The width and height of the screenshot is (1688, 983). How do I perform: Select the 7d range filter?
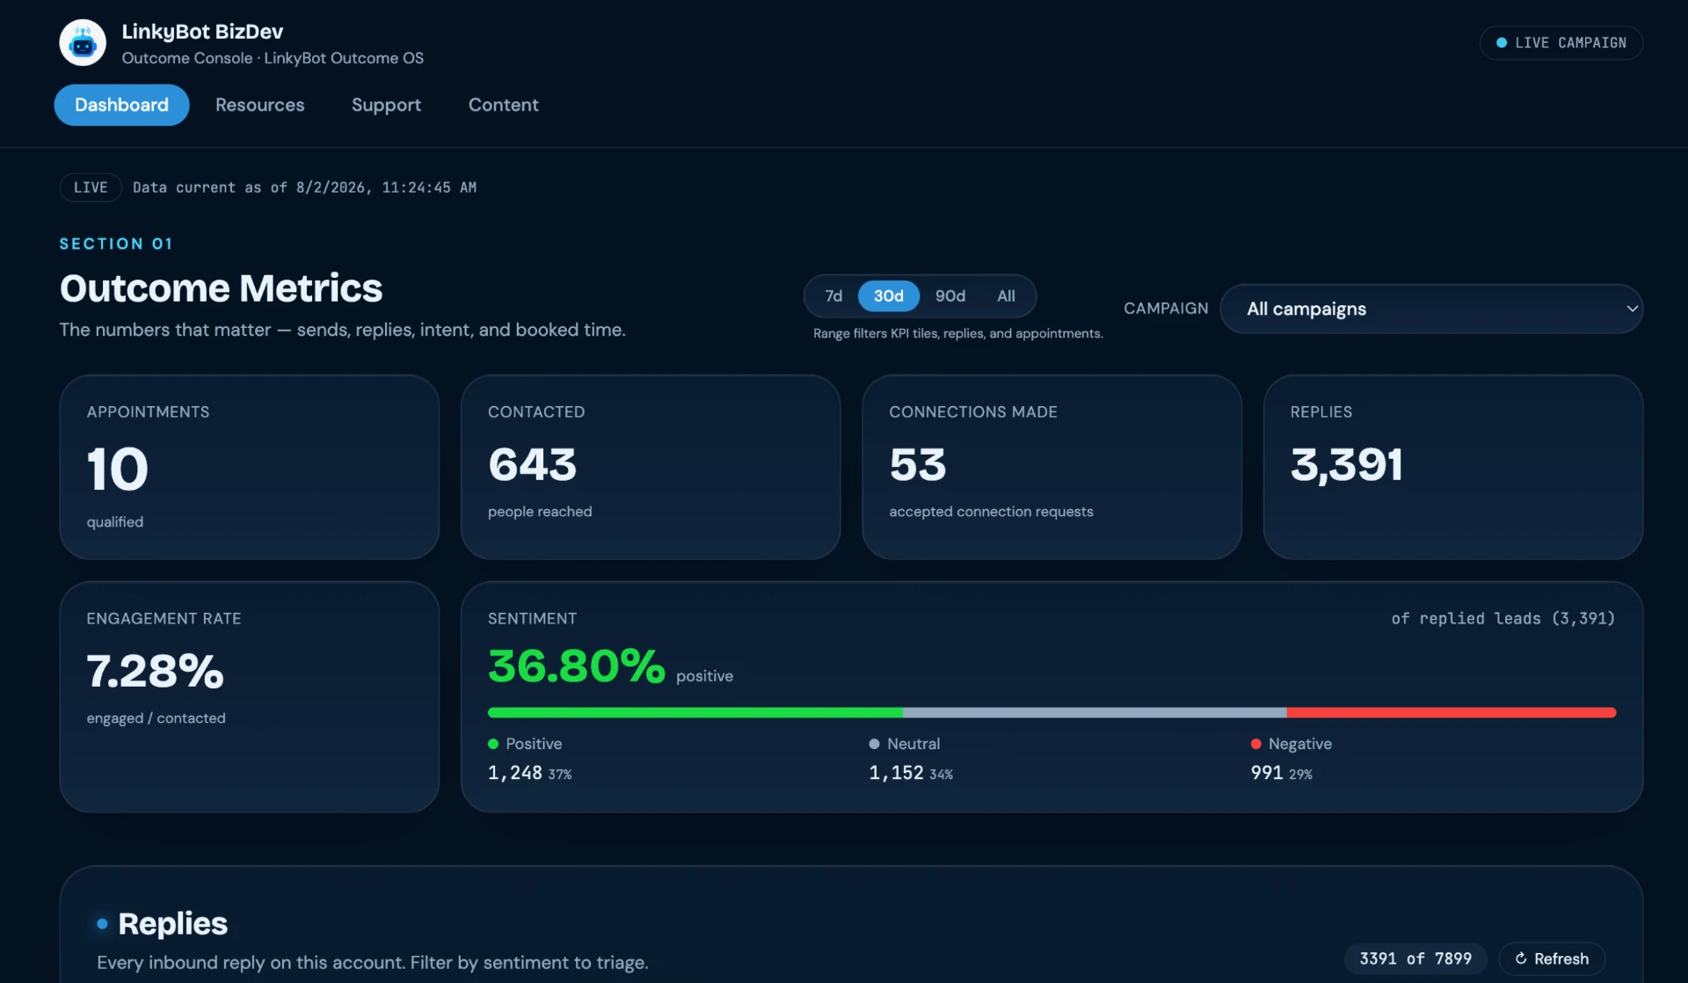point(833,296)
